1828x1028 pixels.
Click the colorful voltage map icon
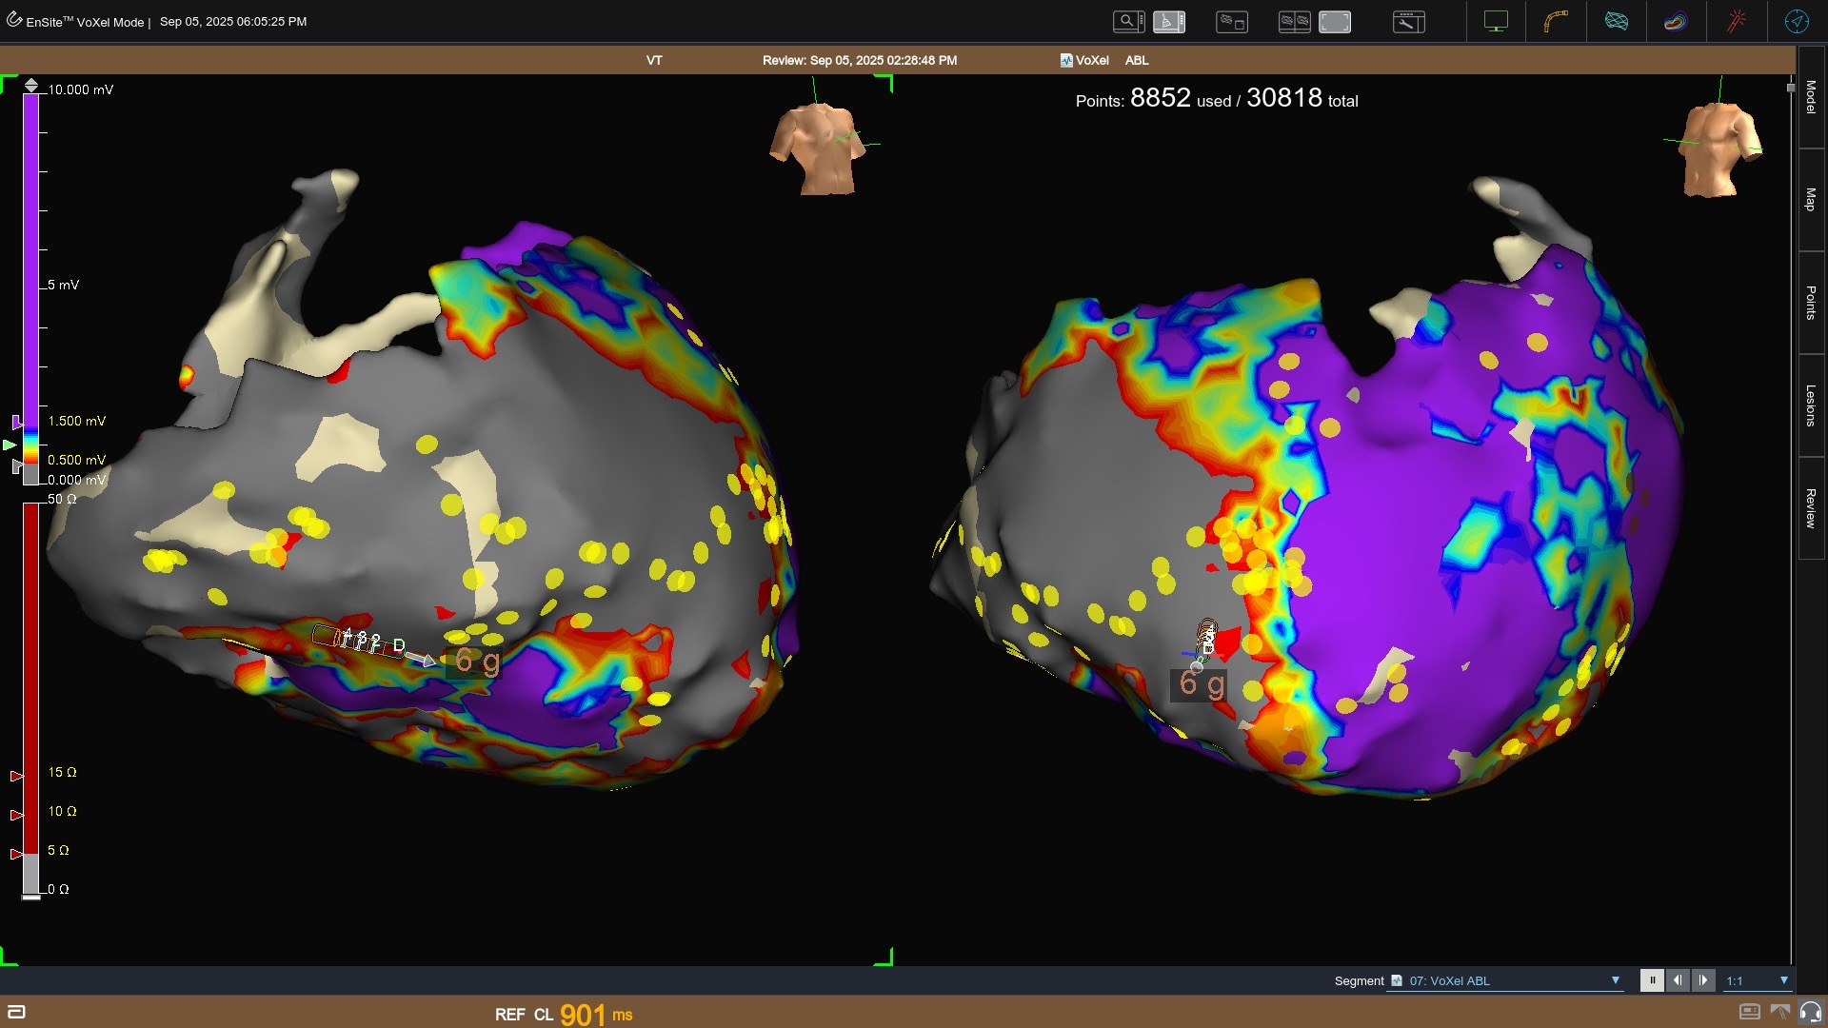(x=1675, y=21)
